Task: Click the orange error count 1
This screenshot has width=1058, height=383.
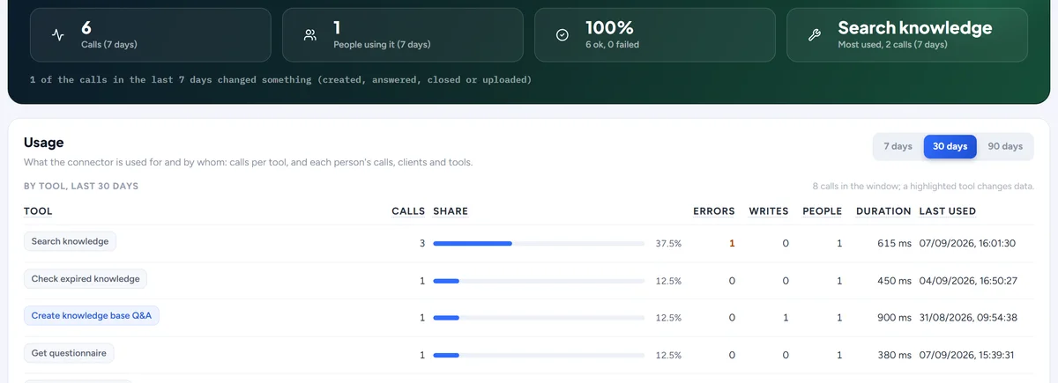Action: pyautogui.click(x=732, y=243)
